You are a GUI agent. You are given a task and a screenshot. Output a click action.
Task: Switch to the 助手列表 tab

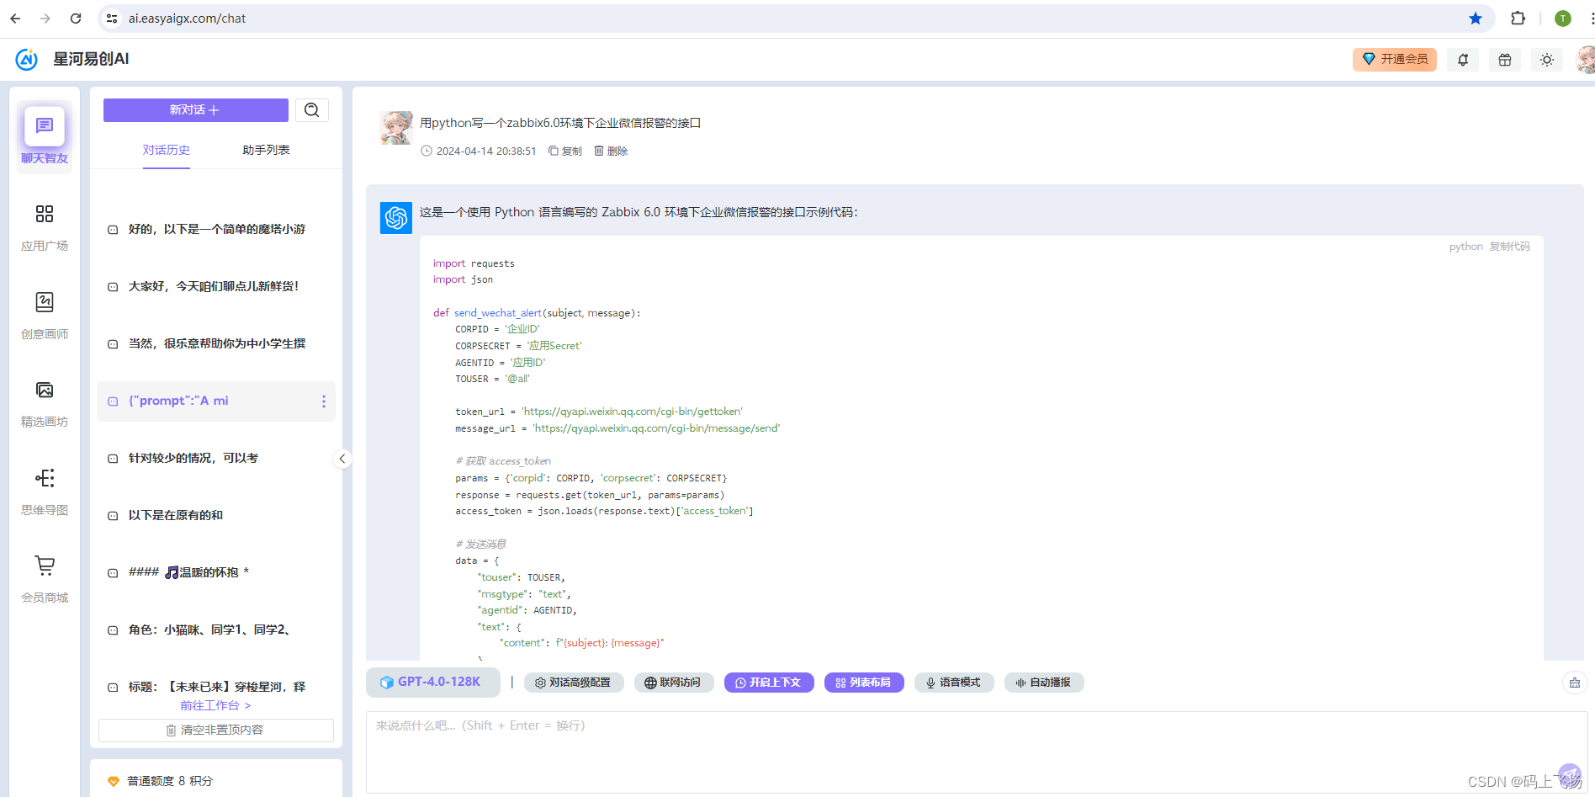pyautogui.click(x=266, y=150)
